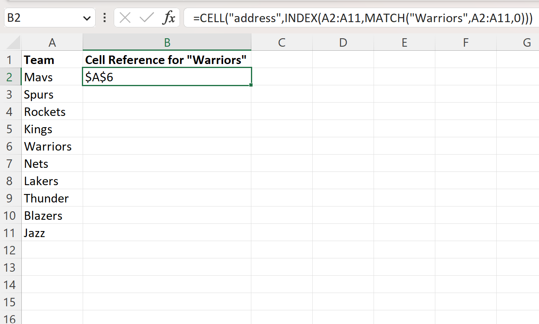Click the Cancel (X) icon near formula bar
Viewport: 539px width, 324px height.
125,17
